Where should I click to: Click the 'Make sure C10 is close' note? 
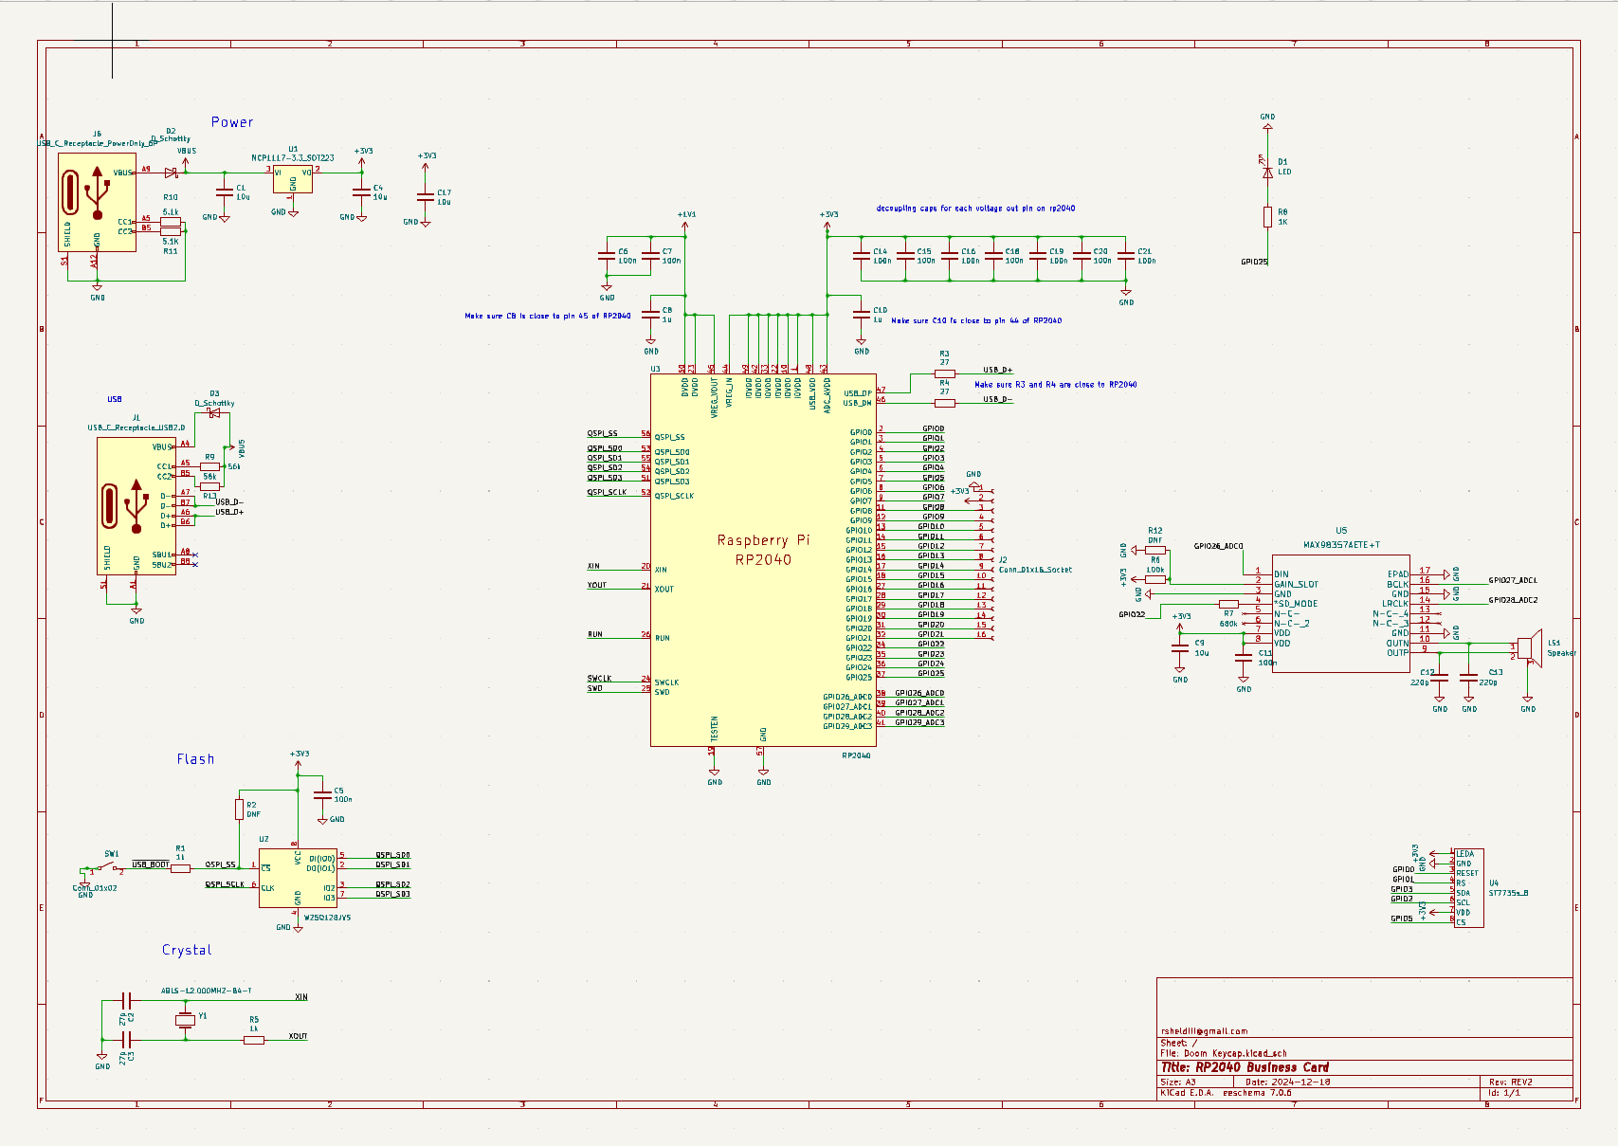tap(976, 321)
